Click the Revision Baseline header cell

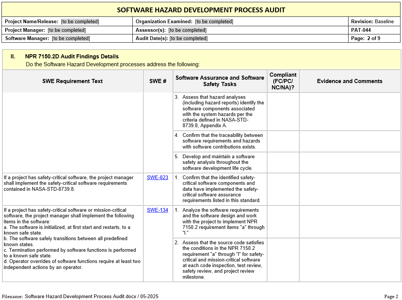pos(372,22)
